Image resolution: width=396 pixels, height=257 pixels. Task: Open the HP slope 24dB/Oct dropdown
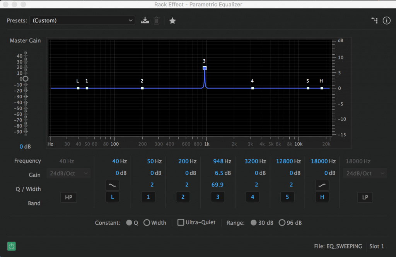tap(68, 173)
